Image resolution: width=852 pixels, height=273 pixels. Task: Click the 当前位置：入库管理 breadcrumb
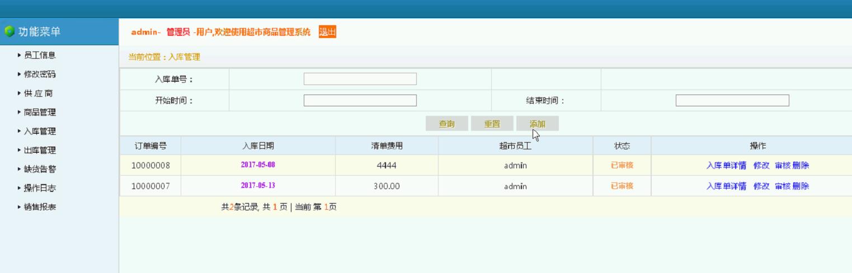(x=164, y=57)
